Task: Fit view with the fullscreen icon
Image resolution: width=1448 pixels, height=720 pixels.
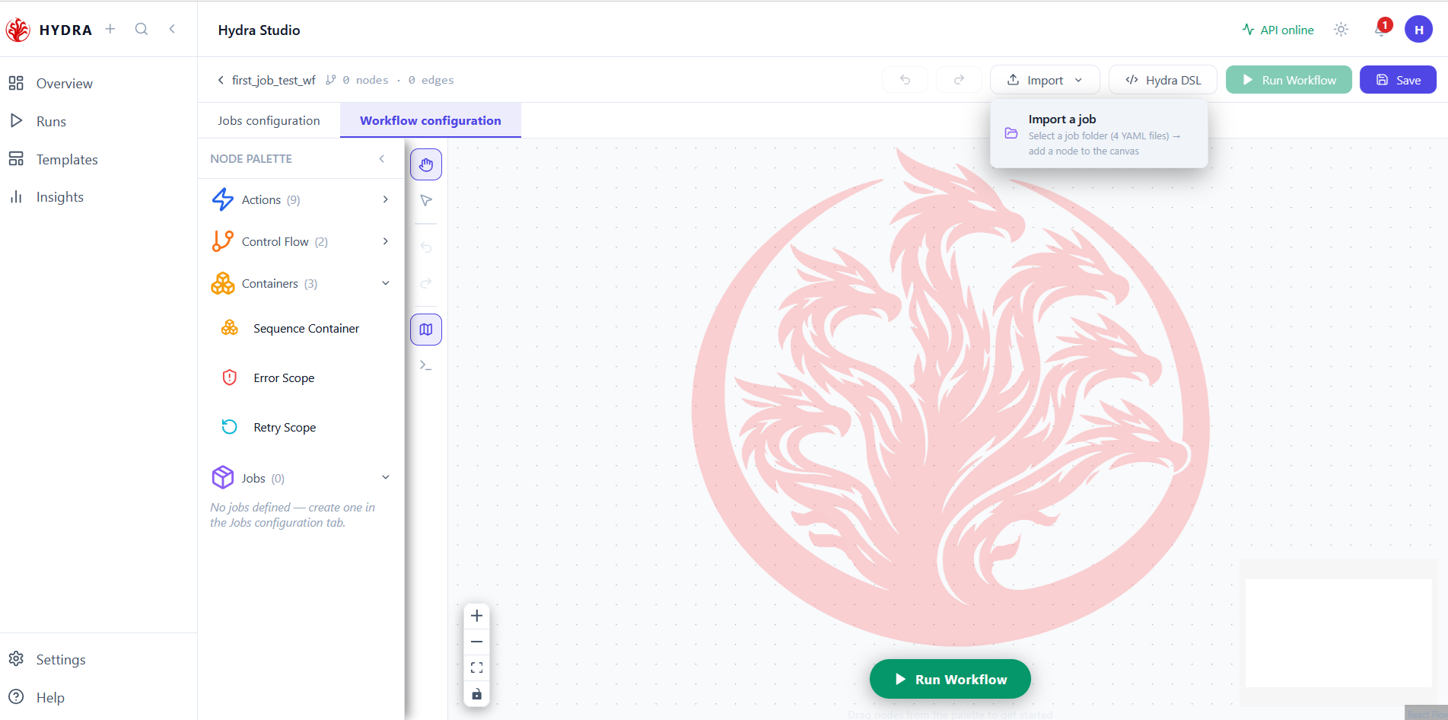Action: (476, 667)
